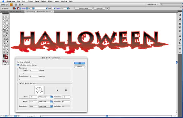Click the Smoothness percent input field
Screen dimensions: 183x118
tap(34, 76)
